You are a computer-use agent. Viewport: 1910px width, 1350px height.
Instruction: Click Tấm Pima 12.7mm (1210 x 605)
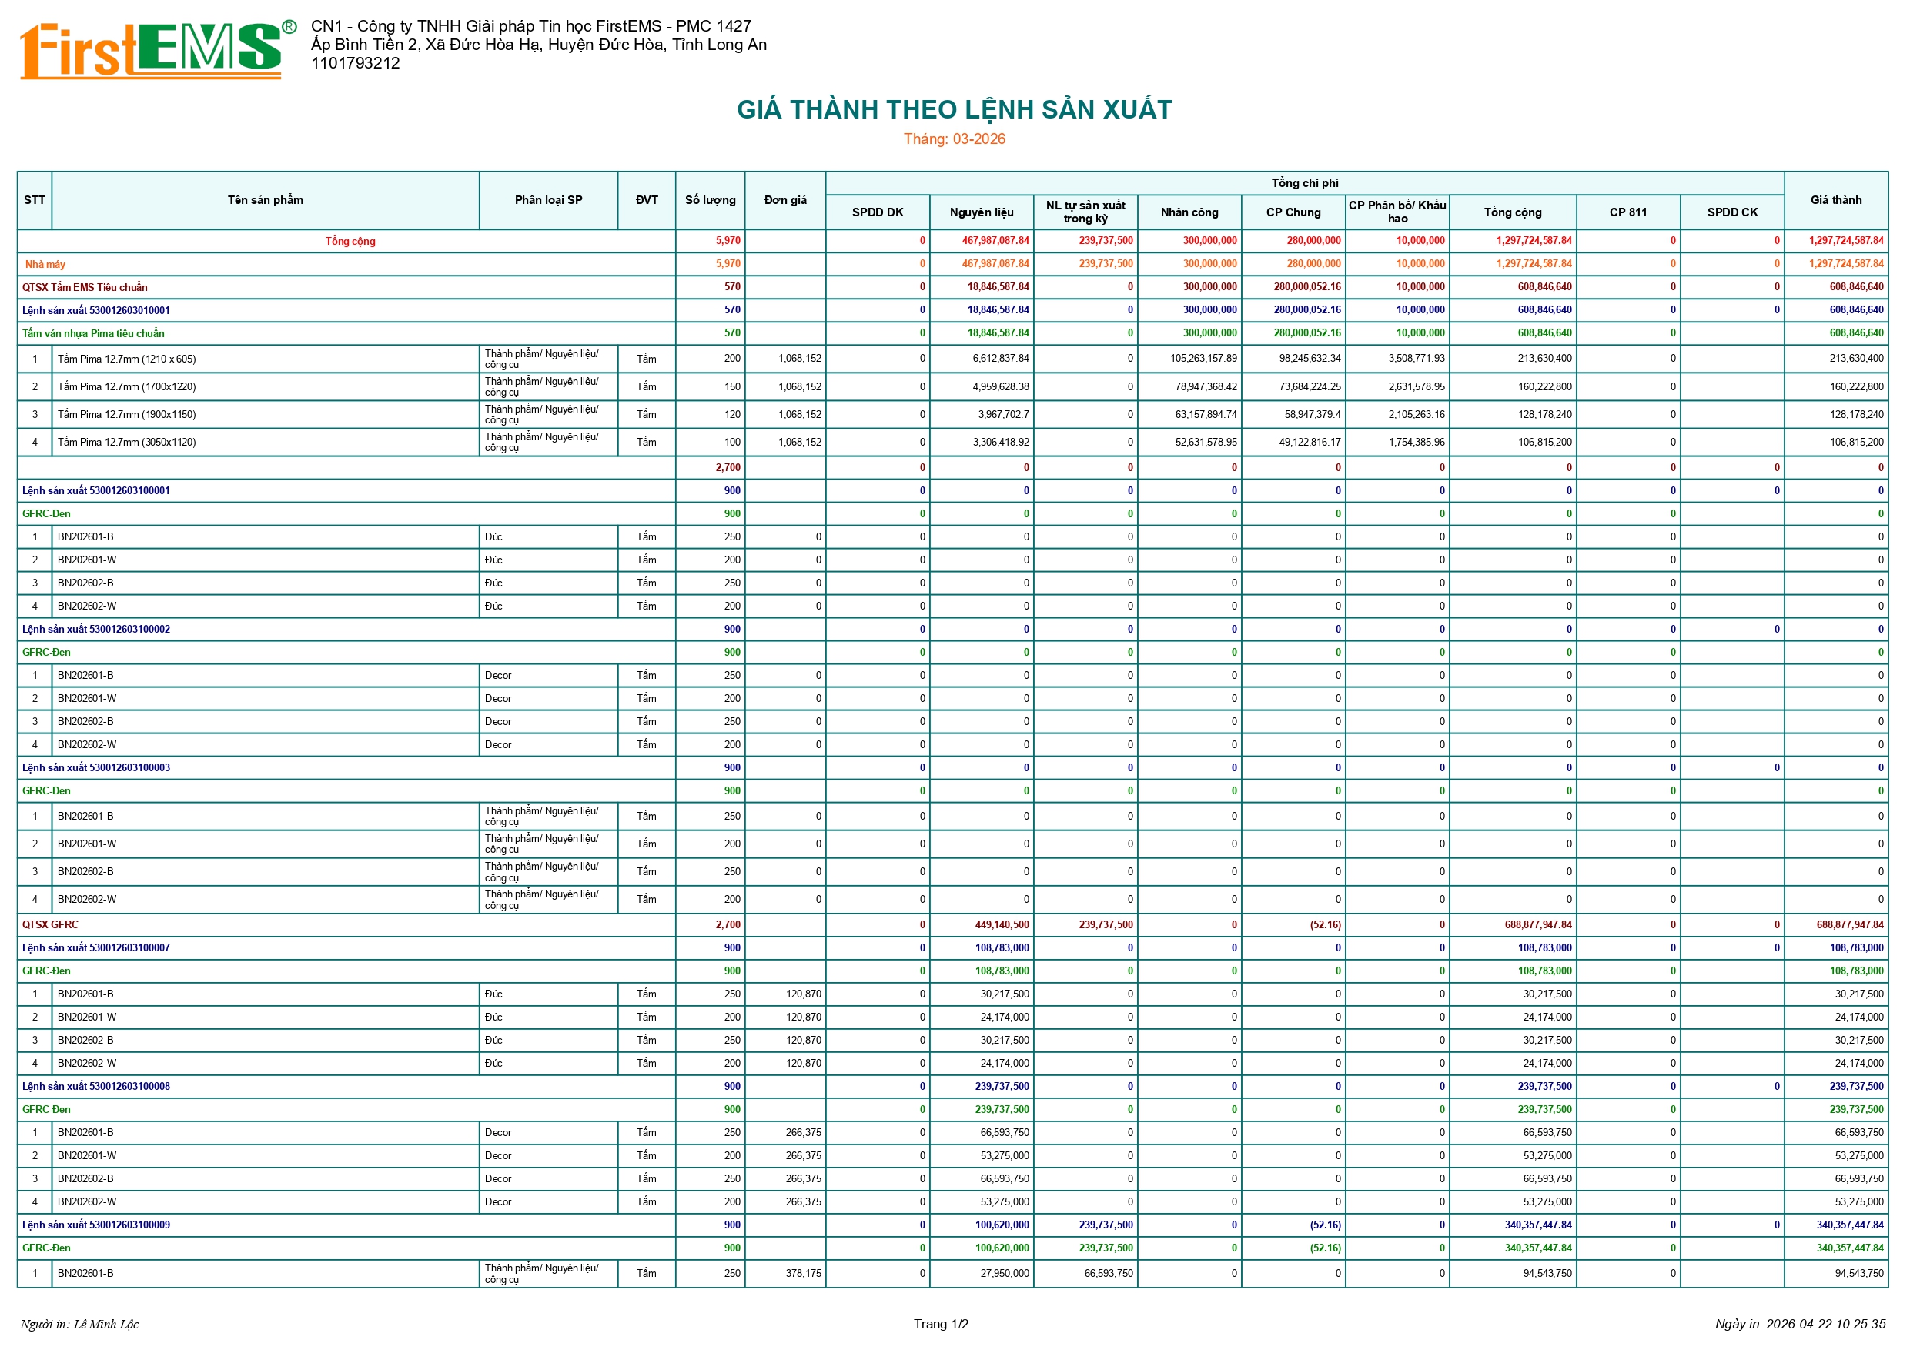(x=126, y=359)
